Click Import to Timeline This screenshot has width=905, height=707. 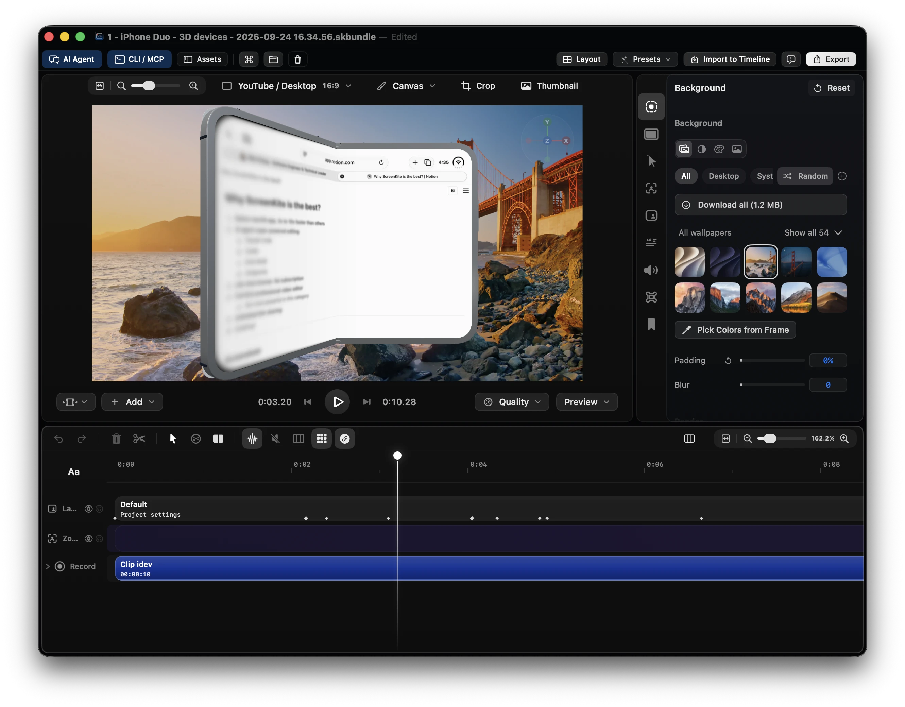[x=730, y=59]
